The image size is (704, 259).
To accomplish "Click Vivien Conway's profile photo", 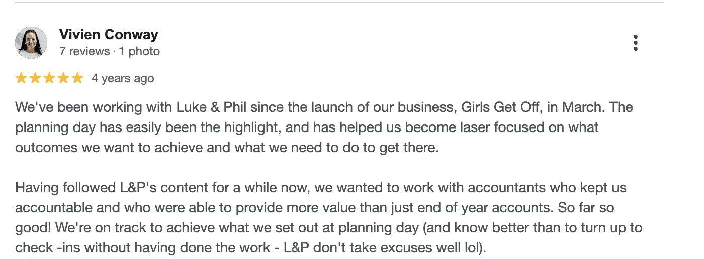I will click(31, 43).
